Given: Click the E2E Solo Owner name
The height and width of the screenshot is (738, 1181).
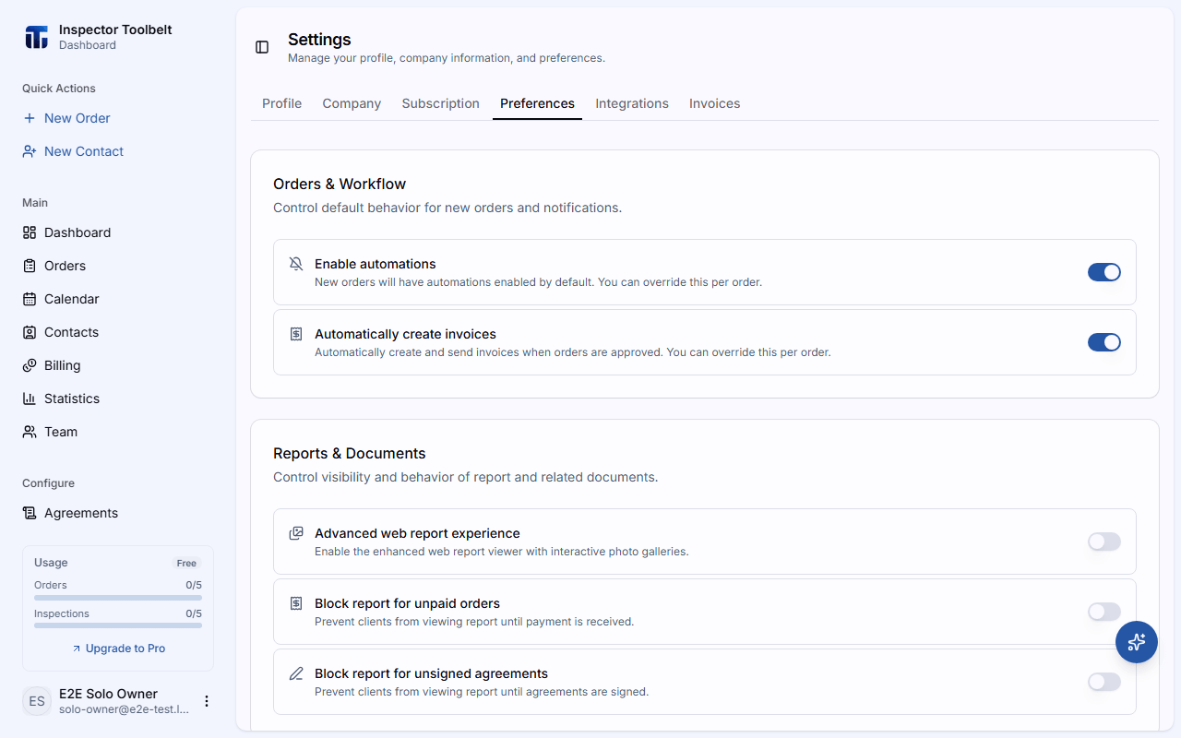Looking at the screenshot, I should pos(108,694).
